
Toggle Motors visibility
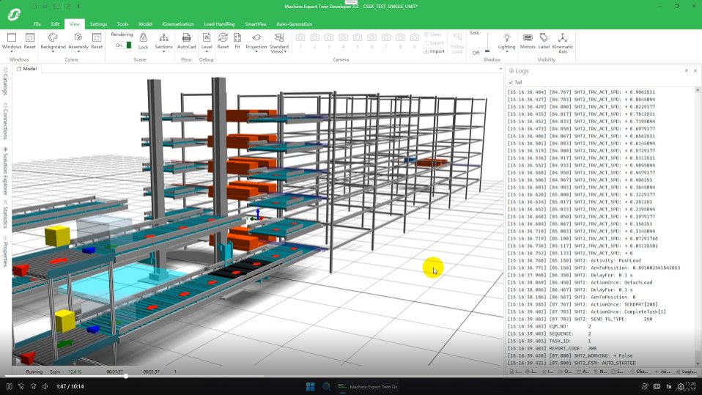(528, 40)
